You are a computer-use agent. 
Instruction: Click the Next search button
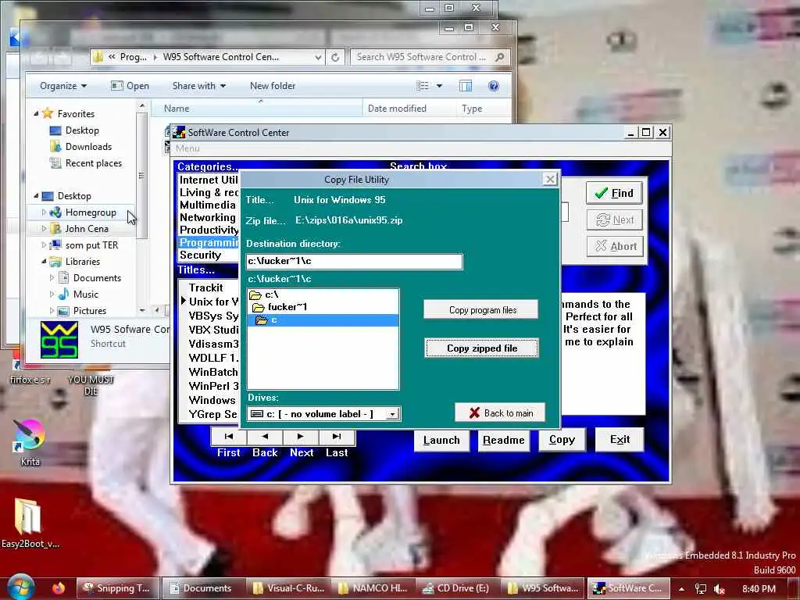click(614, 220)
